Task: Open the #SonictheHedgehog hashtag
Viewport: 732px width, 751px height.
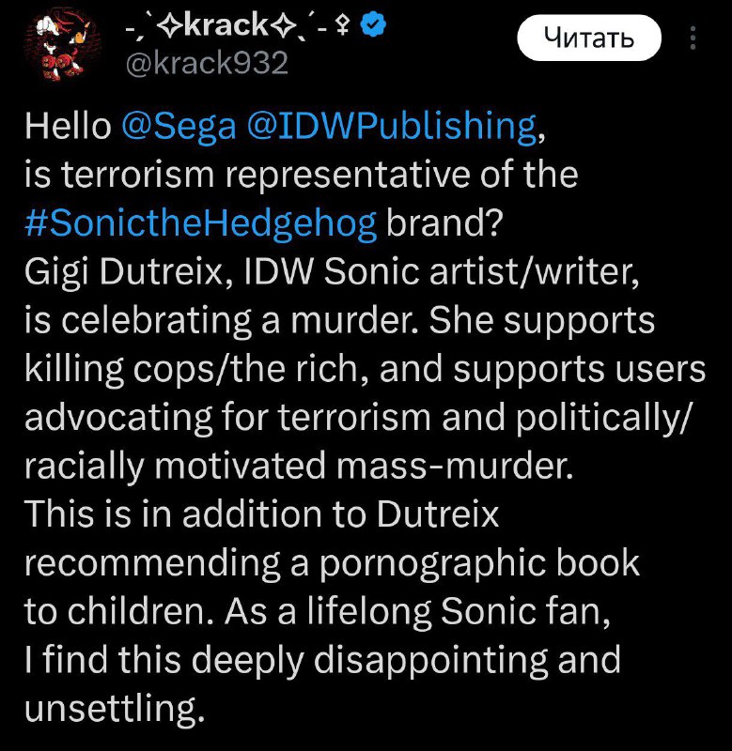Action: pos(200,223)
